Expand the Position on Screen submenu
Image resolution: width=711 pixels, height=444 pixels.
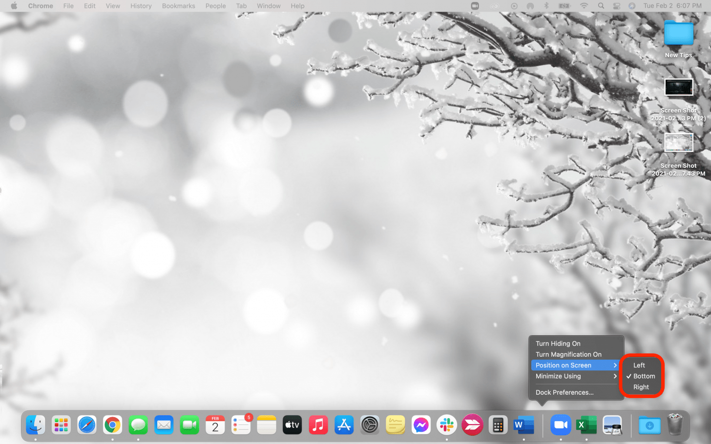pyautogui.click(x=563, y=365)
